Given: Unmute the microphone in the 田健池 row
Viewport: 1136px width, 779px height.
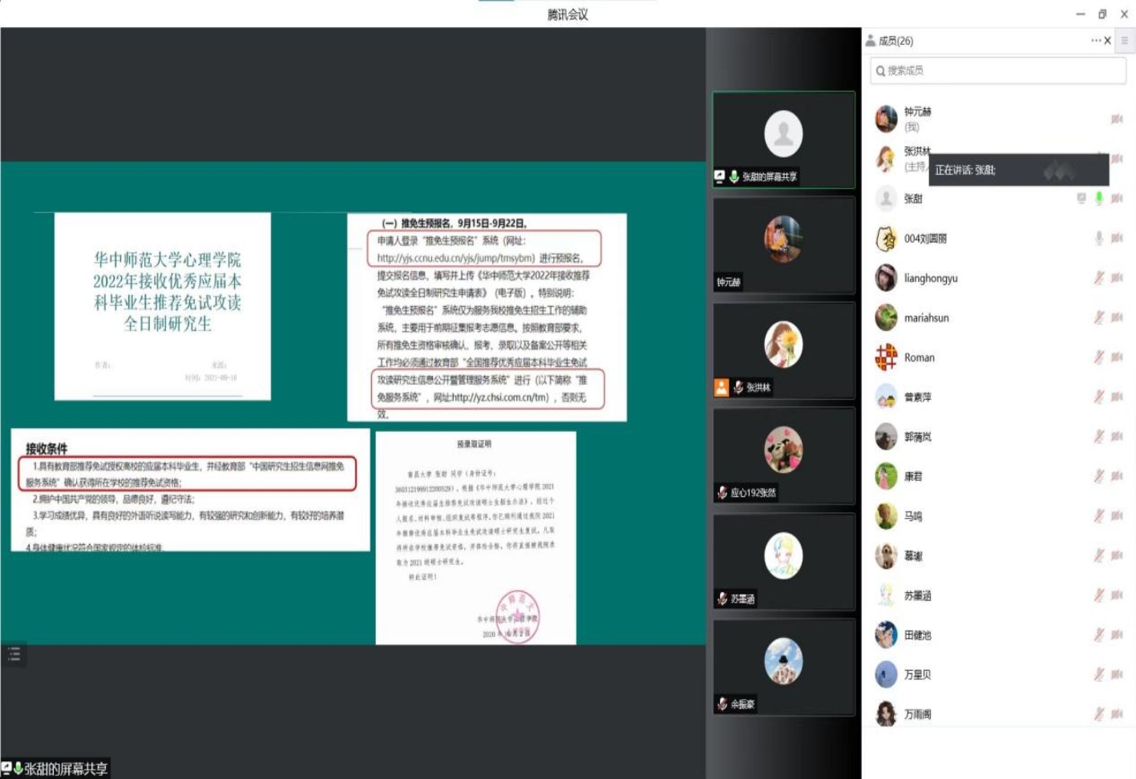Looking at the screenshot, I should tap(1099, 635).
